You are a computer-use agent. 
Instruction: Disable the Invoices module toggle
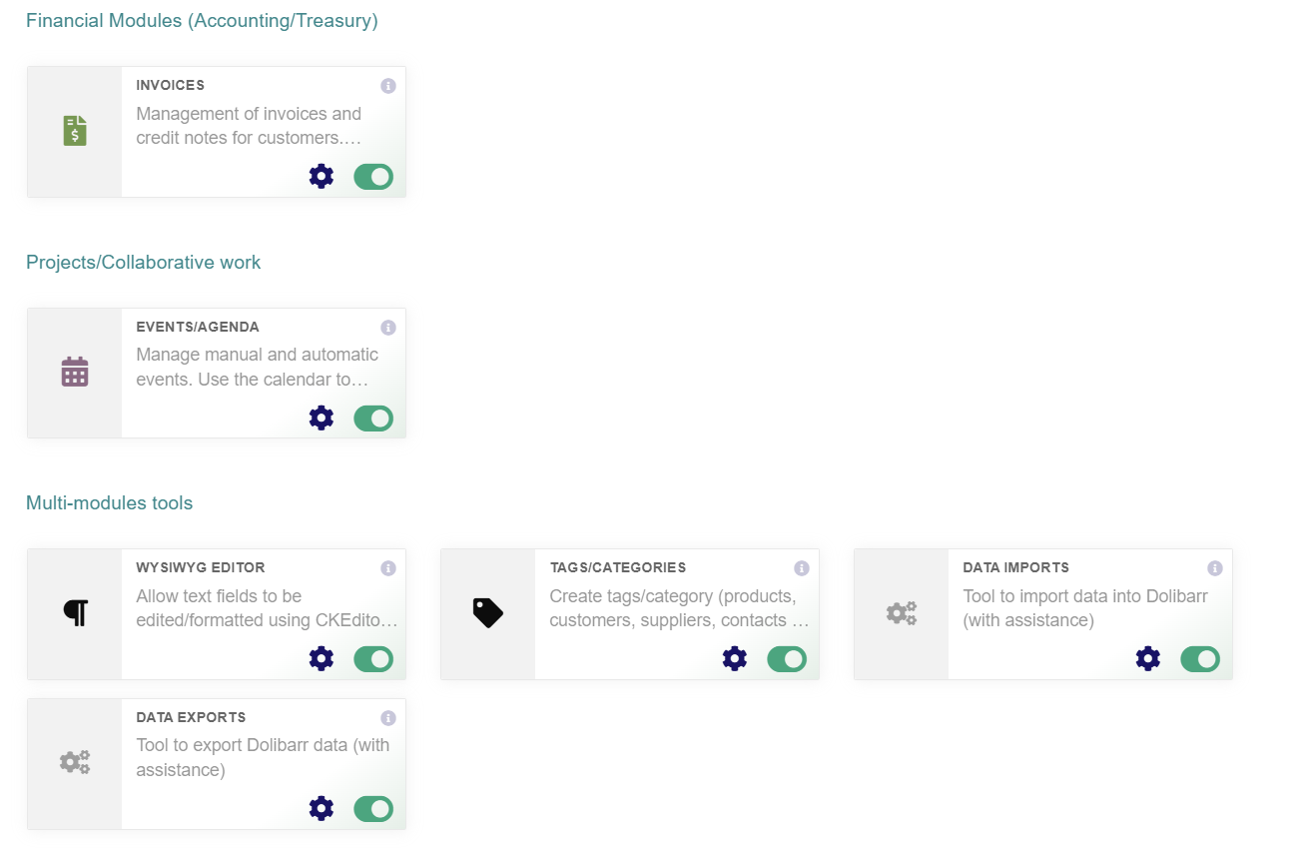click(373, 177)
